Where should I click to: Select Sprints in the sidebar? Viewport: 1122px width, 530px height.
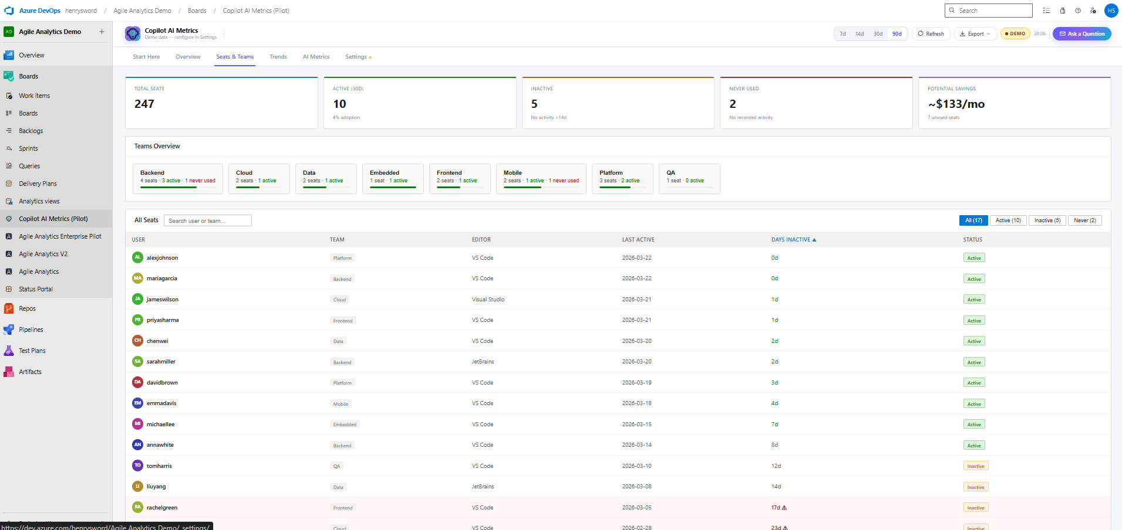[28, 148]
